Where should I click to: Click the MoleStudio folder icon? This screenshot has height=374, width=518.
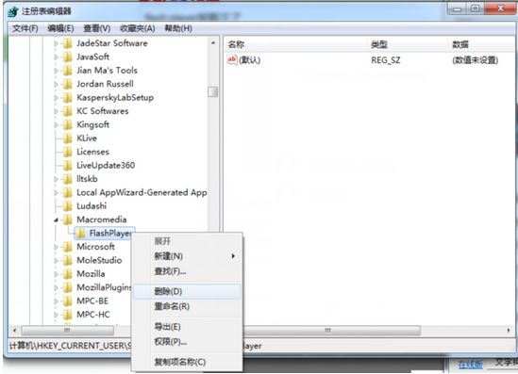(x=67, y=260)
